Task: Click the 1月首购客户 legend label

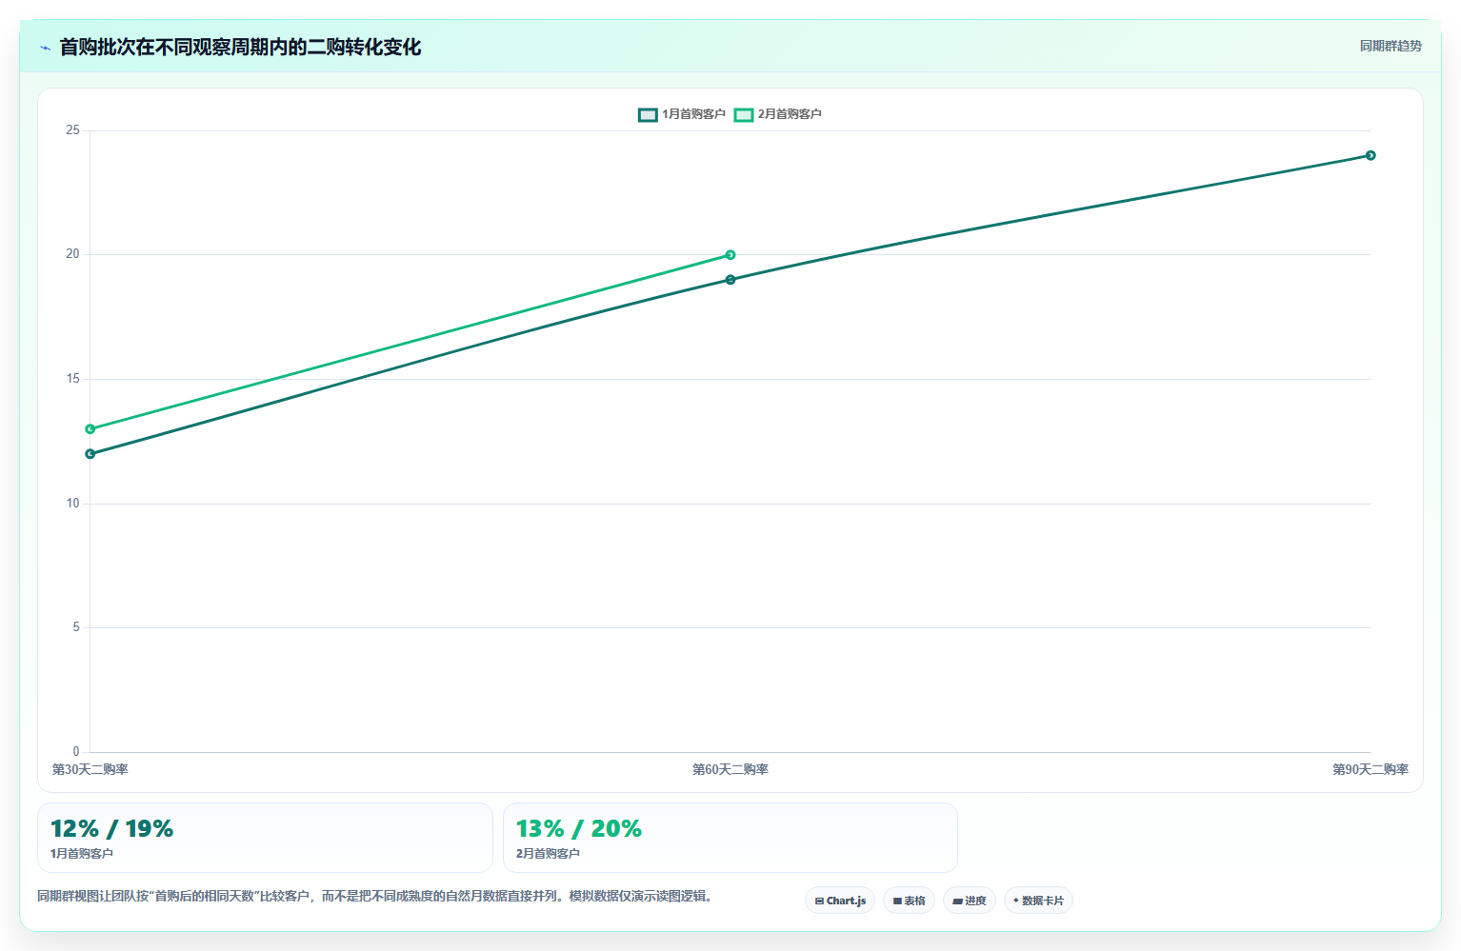Action: tap(693, 114)
